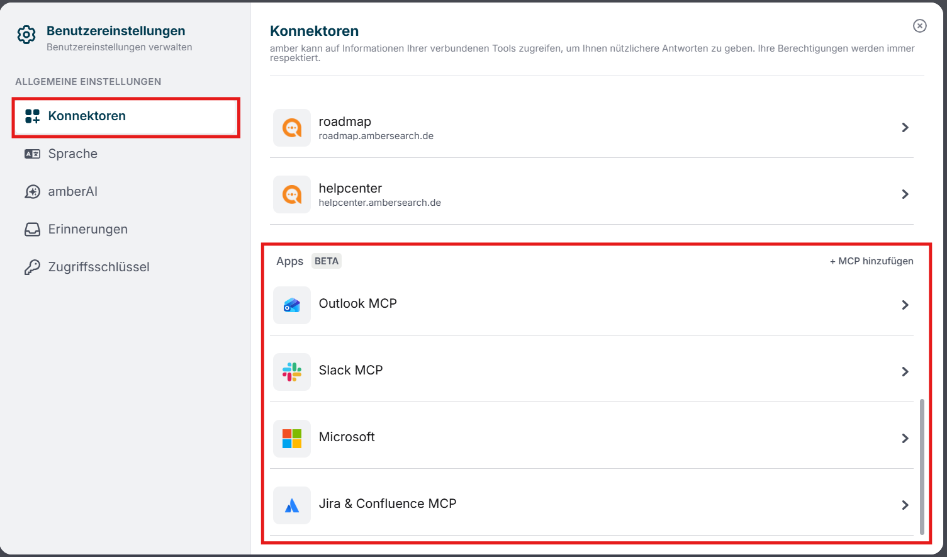This screenshot has width=947, height=557.
Task: Click the roadmap connector name
Action: pyautogui.click(x=345, y=121)
